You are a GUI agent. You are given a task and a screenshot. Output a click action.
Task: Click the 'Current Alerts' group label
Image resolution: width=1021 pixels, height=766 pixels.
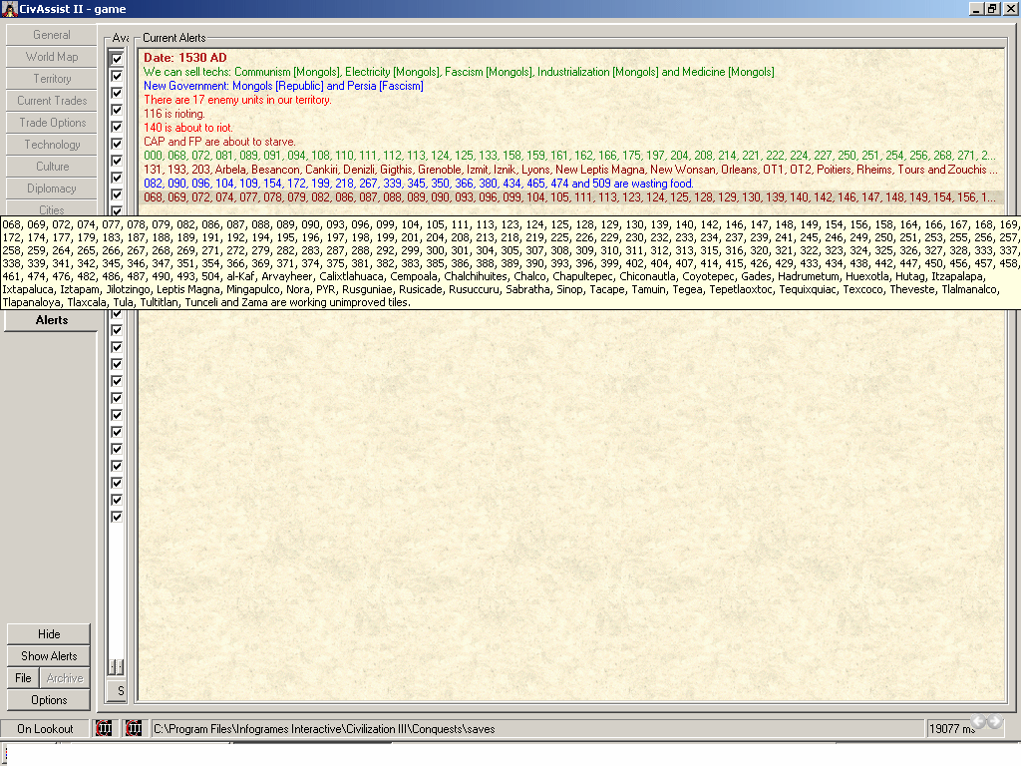pyautogui.click(x=173, y=38)
